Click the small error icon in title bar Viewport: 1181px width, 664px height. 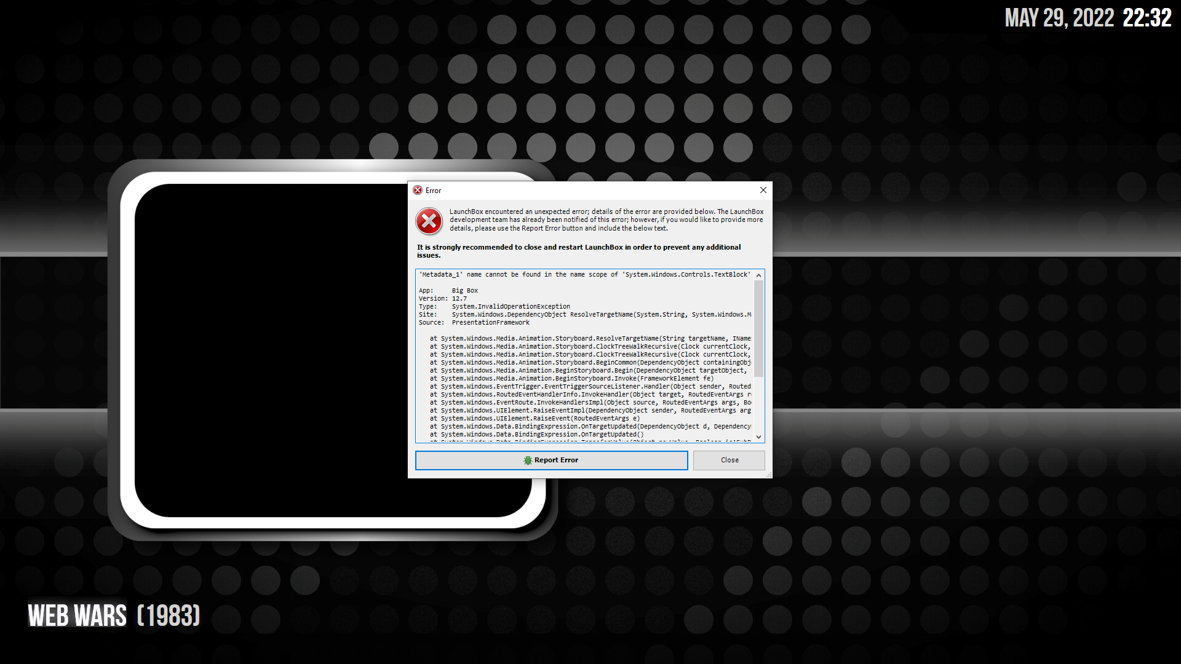[418, 191]
